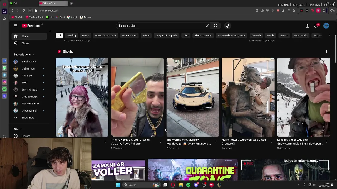Open the browser downloads icon
The height and width of the screenshot is (189, 337).
pos(283,10)
